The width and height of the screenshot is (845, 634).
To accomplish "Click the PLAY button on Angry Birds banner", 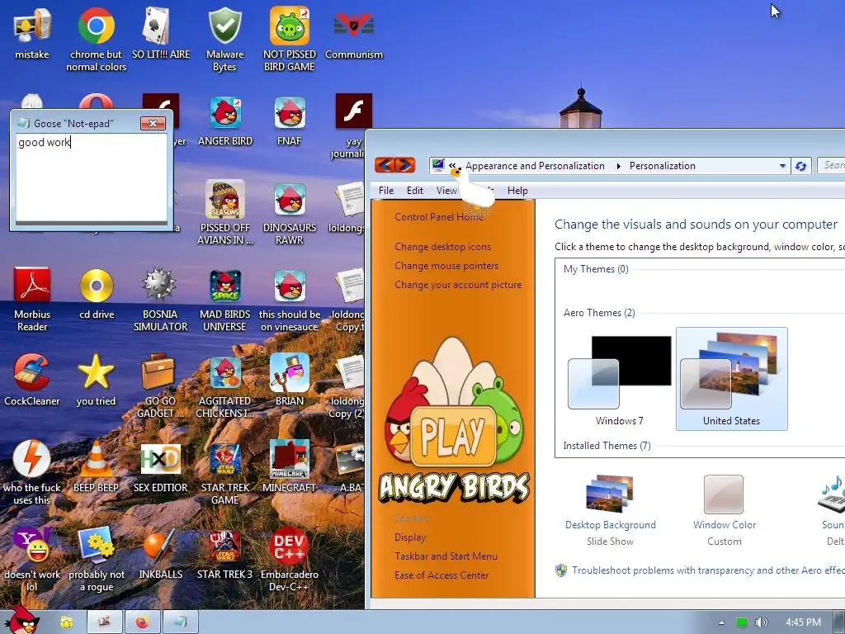I will pyautogui.click(x=453, y=436).
